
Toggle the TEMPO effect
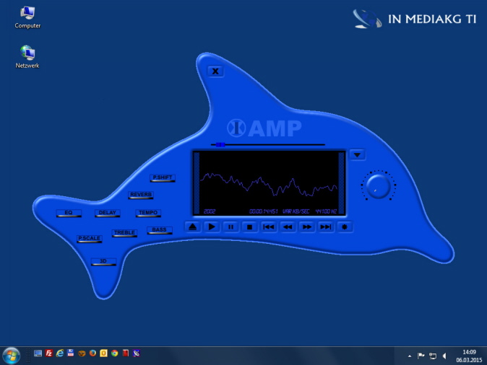pos(148,213)
